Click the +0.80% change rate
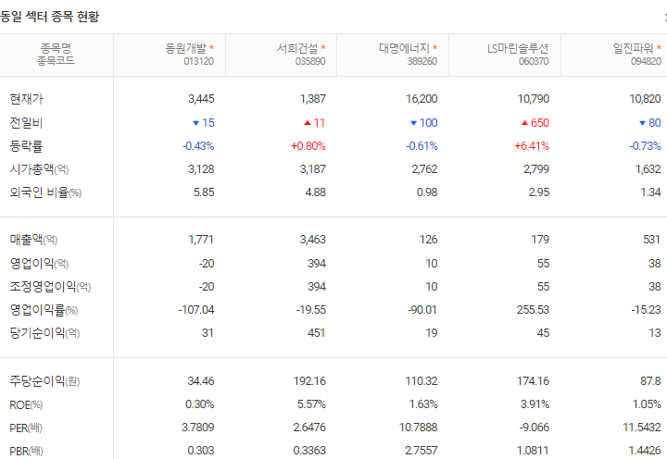 (308, 146)
